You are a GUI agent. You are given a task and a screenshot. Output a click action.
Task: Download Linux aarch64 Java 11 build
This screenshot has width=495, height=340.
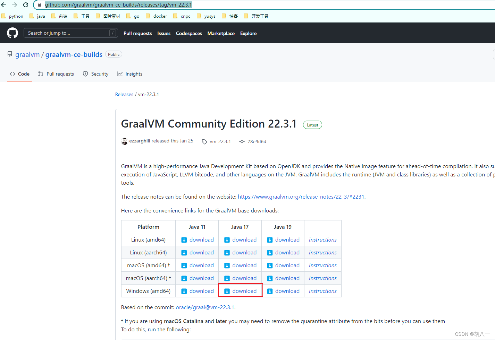coord(198,253)
